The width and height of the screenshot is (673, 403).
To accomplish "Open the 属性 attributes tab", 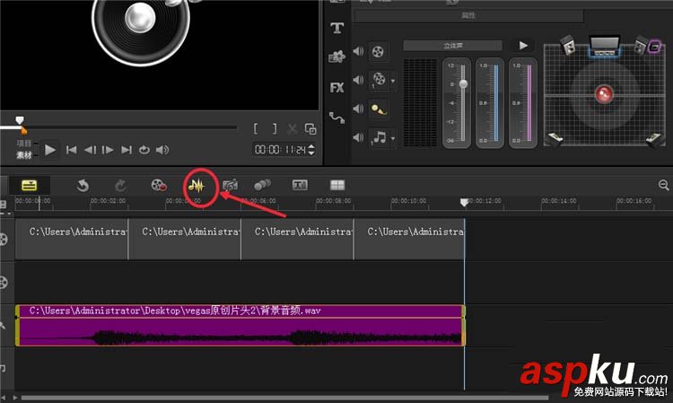I will pyautogui.click(x=468, y=16).
